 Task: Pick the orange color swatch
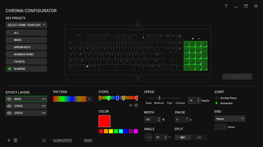(x=106, y=131)
